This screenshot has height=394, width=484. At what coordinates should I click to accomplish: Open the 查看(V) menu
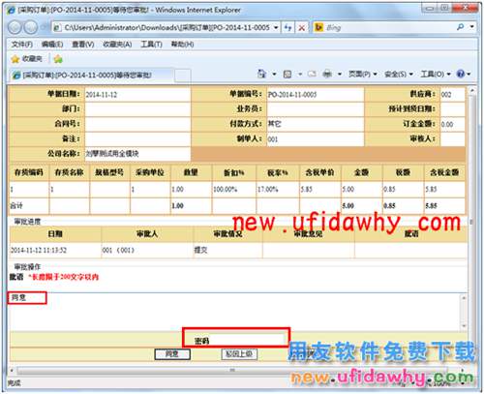(x=82, y=45)
